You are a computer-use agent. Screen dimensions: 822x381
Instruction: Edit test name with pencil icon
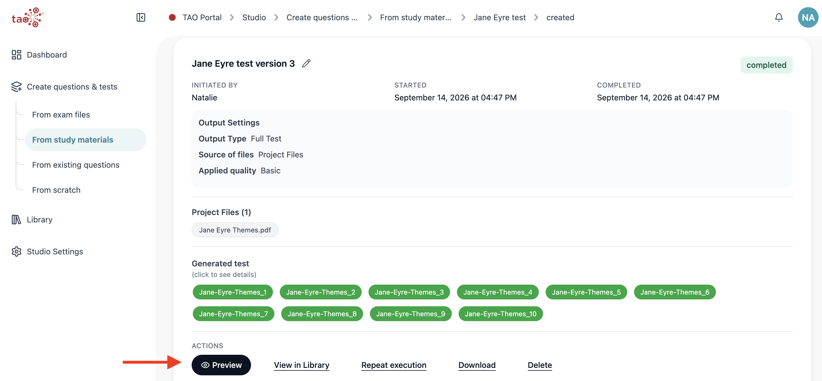coord(306,63)
